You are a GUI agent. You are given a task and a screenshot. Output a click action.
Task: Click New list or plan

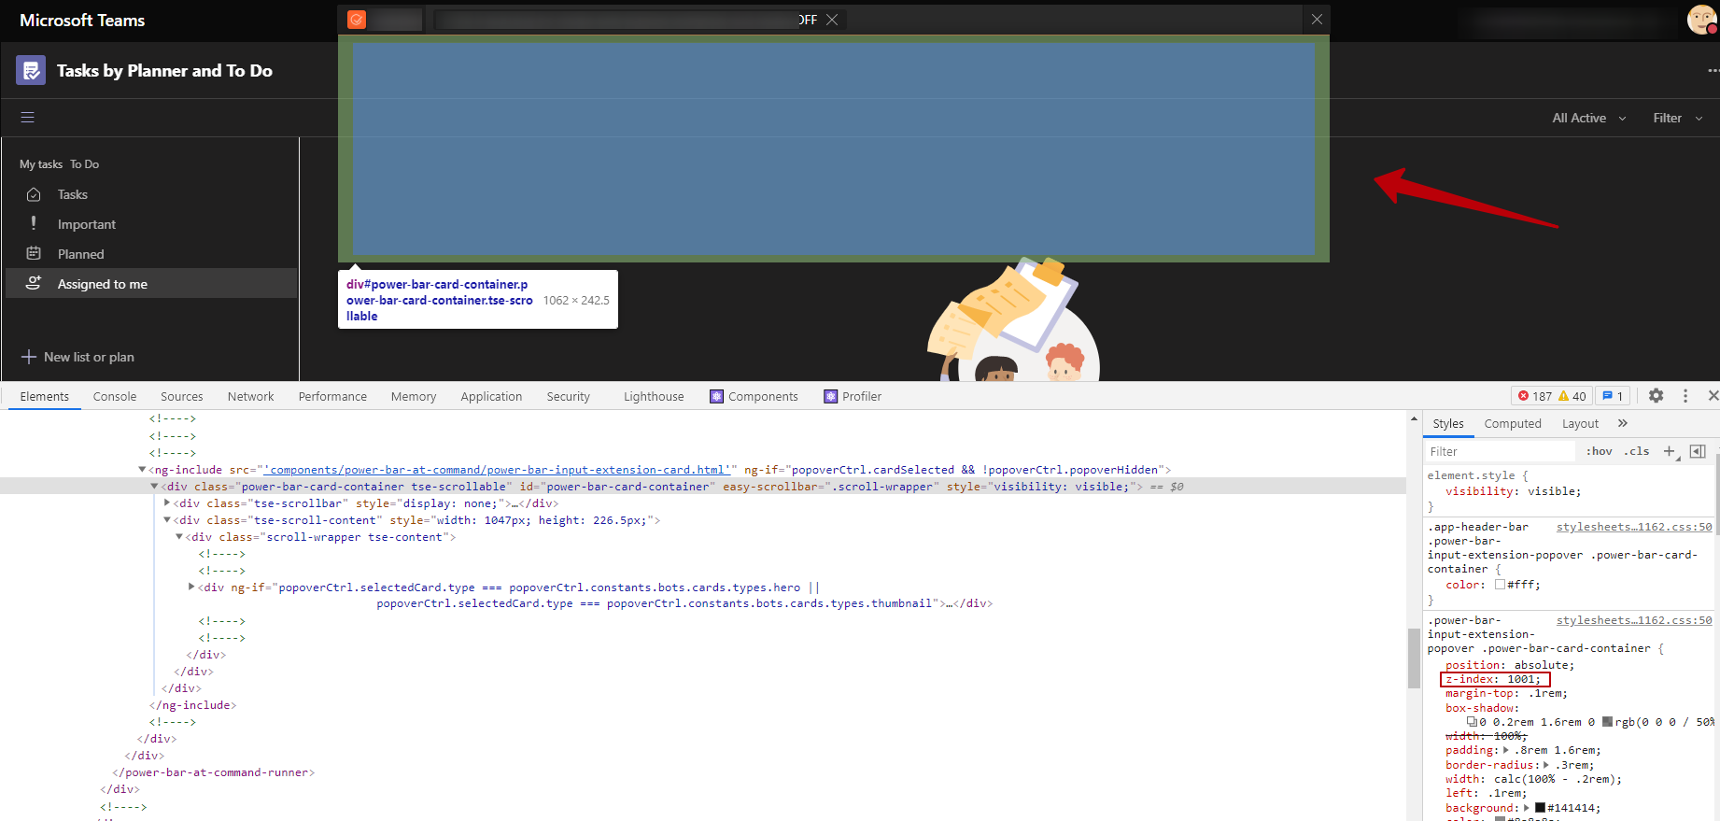(78, 357)
